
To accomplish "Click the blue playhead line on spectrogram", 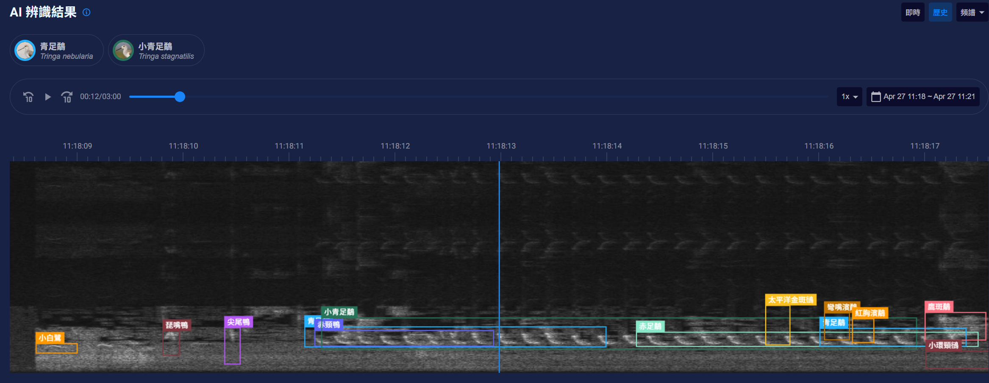I will 499,267.
